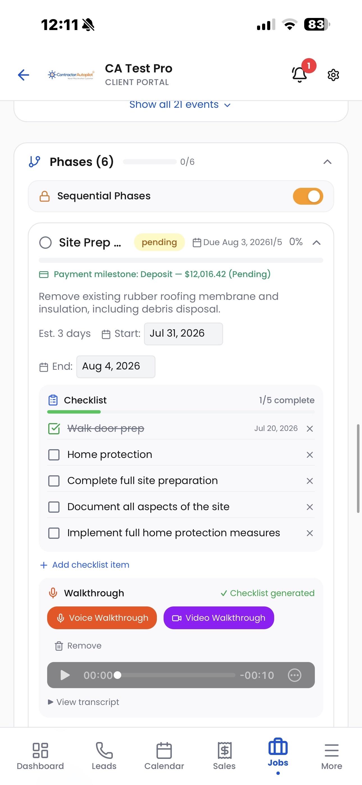
Task: Tap the Payment milestone Deposit text
Action: 162,274
